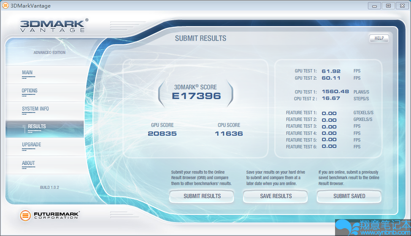
Task: Select the Results tab in sidebar
Action: (x=37, y=126)
